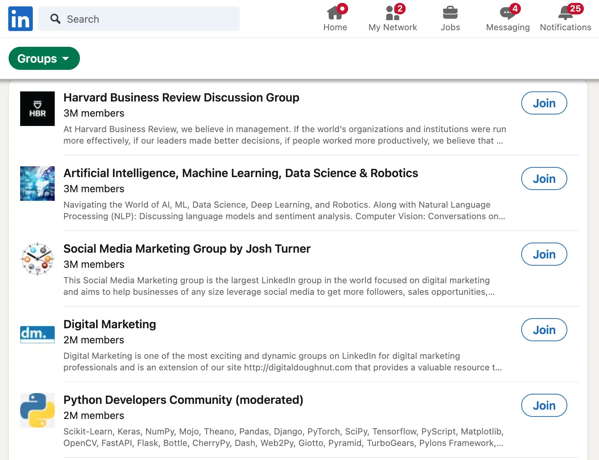Click the Python Developers Community logo
599x460 pixels.
(37, 410)
